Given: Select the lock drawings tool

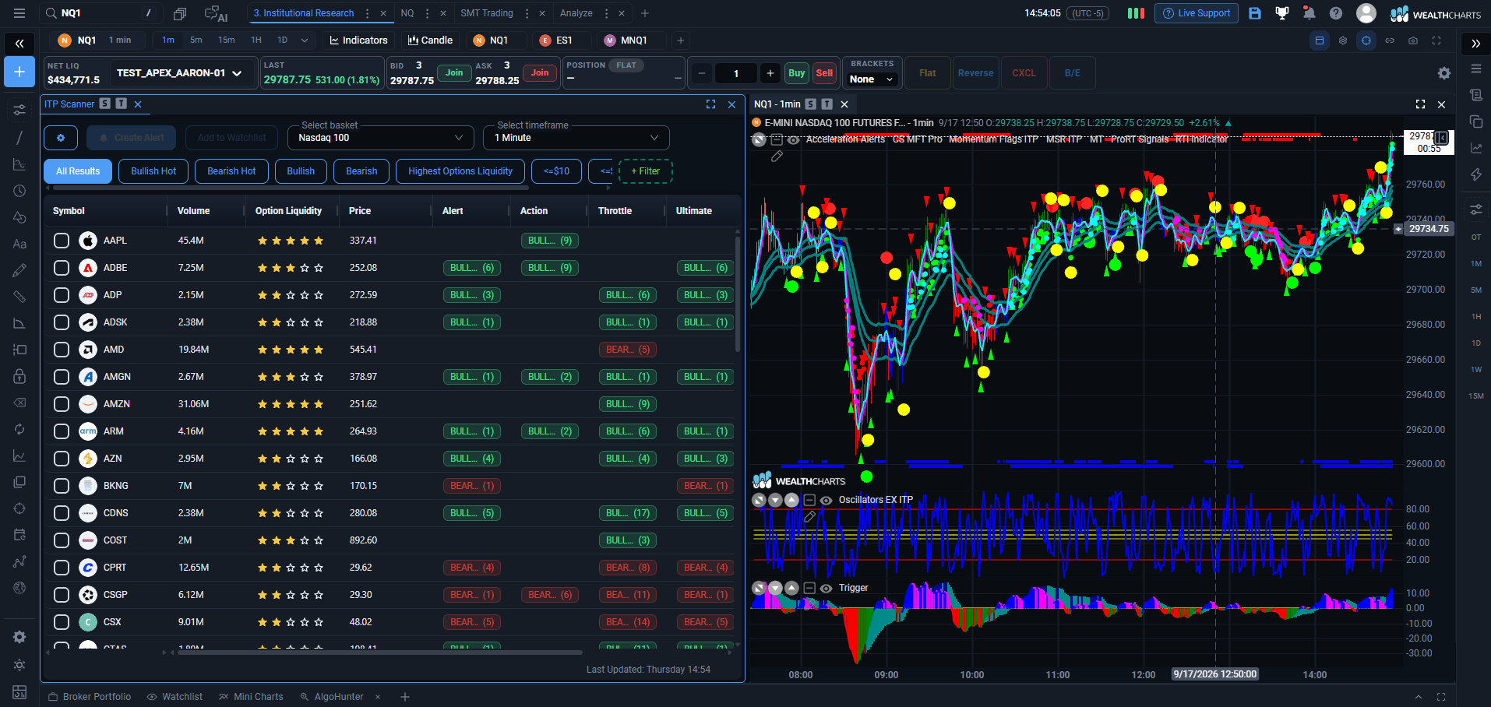Looking at the screenshot, I should (19, 376).
